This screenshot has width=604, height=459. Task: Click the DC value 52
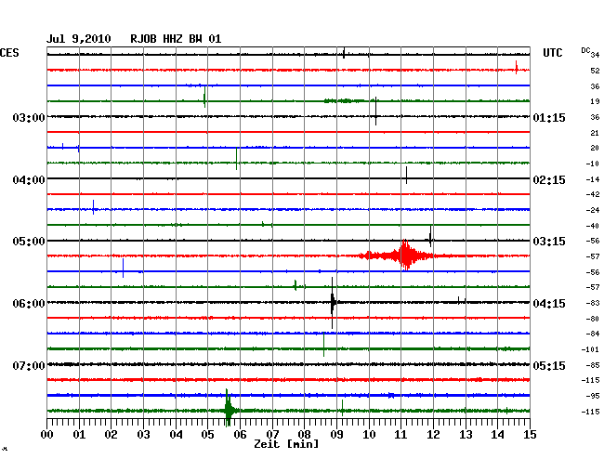click(595, 71)
